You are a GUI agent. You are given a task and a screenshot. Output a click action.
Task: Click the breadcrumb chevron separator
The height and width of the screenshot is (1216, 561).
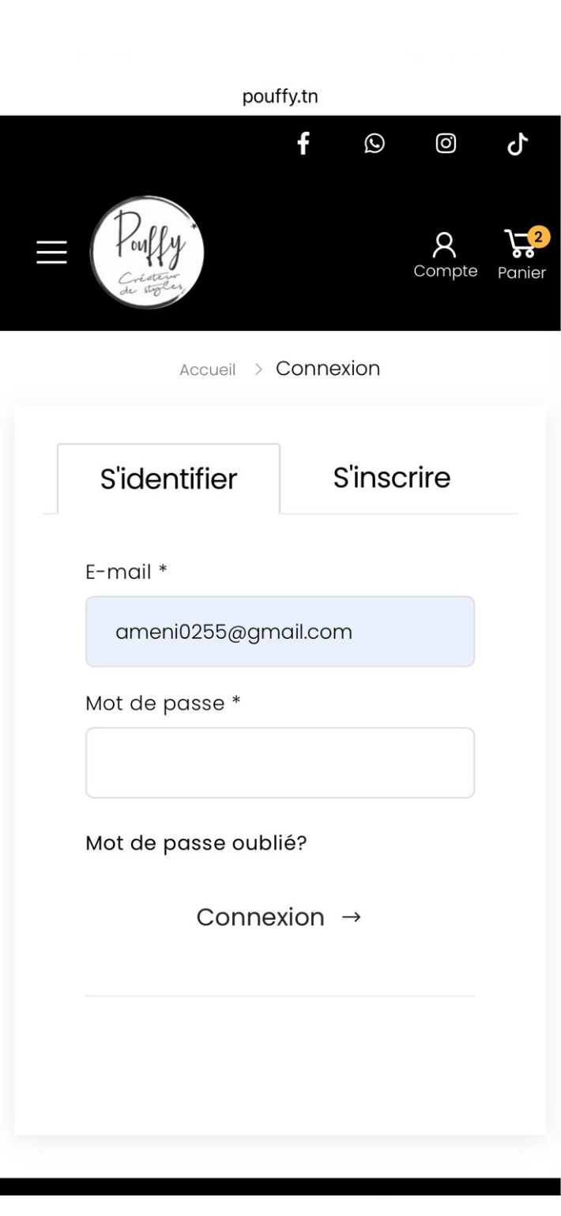pyautogui.click(x=257, y=370)
